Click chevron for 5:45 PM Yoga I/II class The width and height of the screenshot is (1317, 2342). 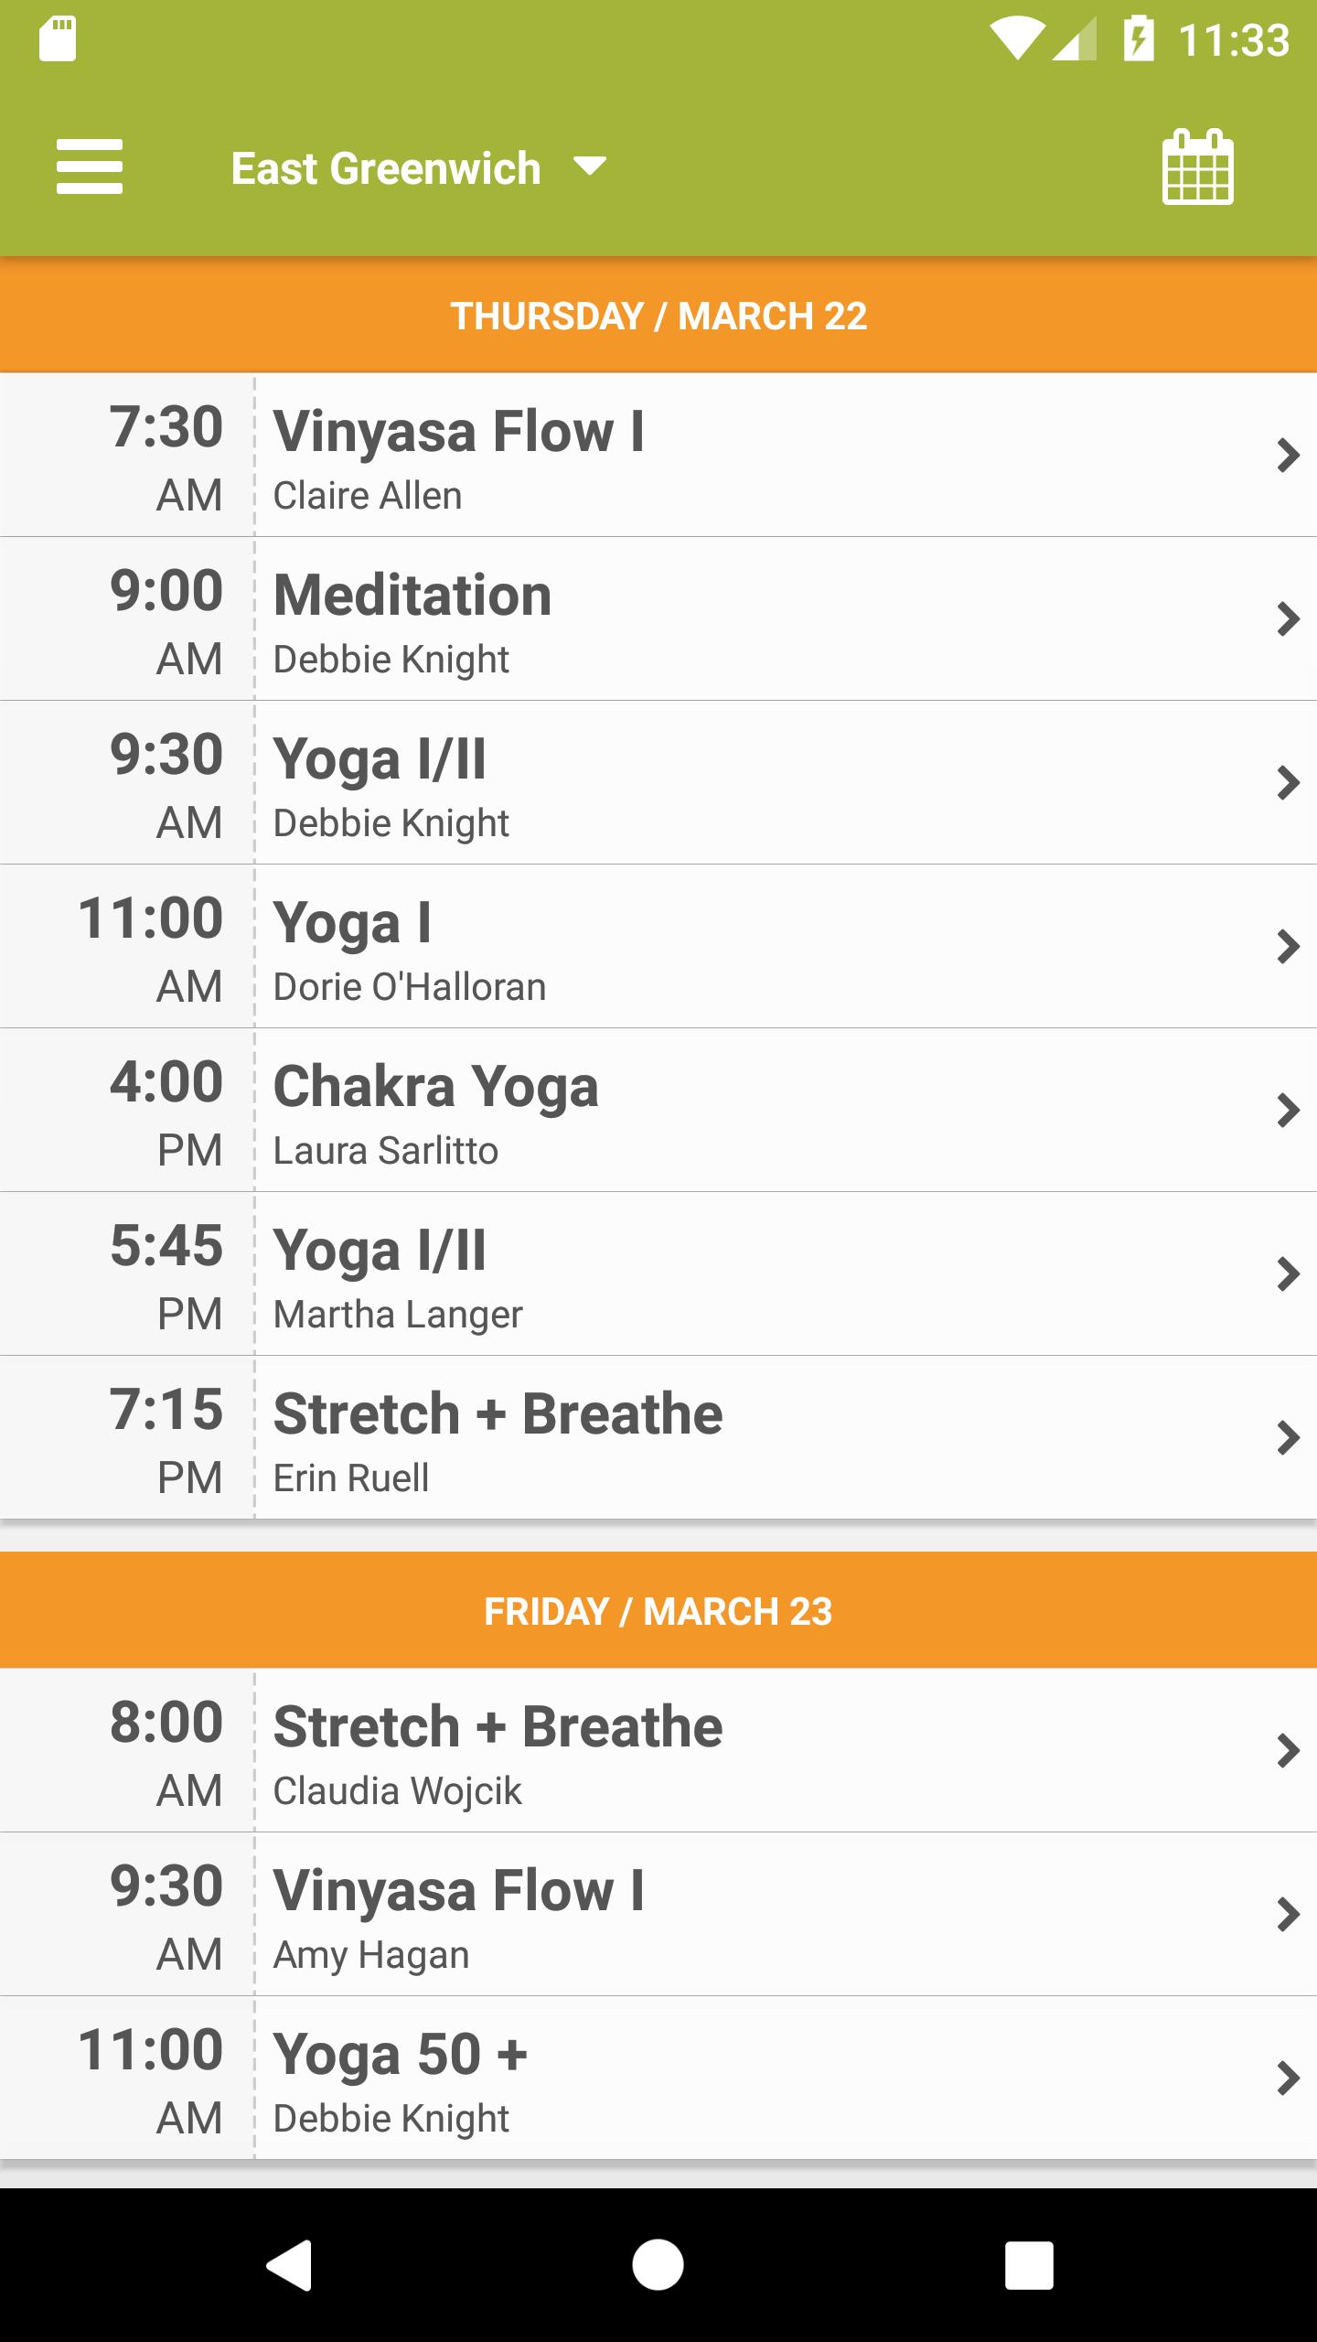(x=1288, y=1274)
